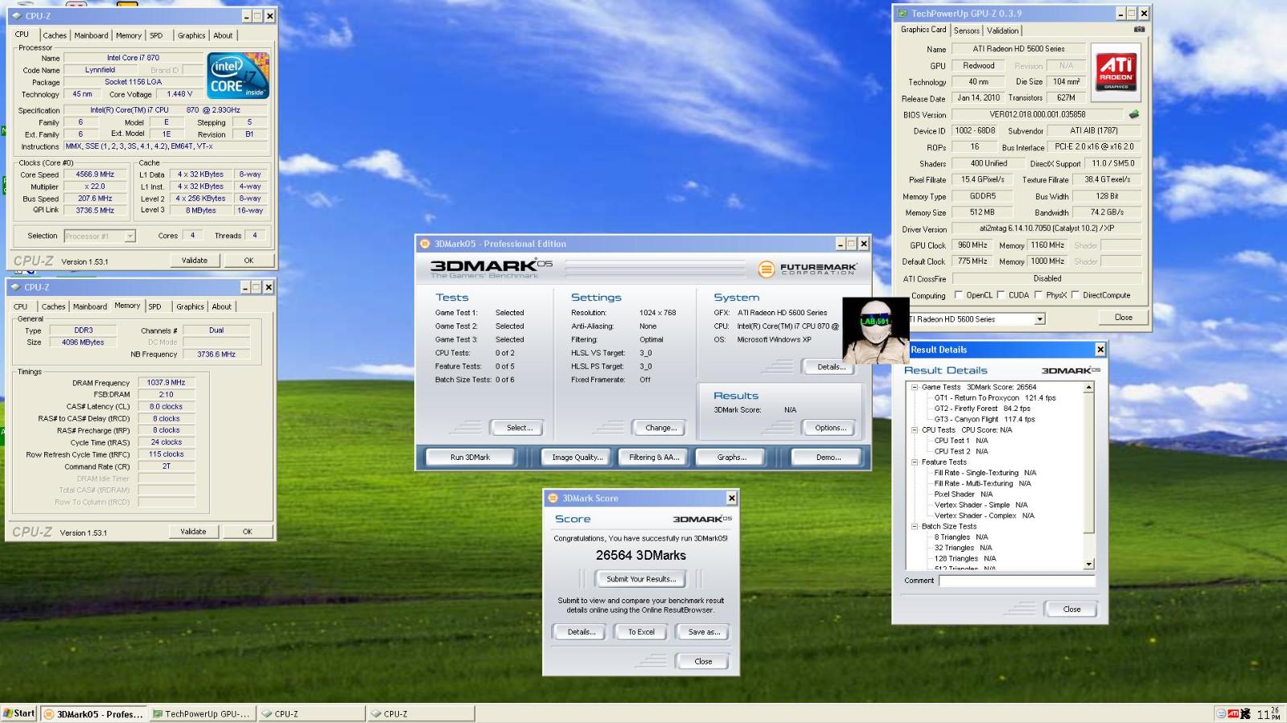The height and width of the screenshot is (723, 1287).
Task: Switch to TechPowerUp GPU-Z taskbar button
Action: 202,714
